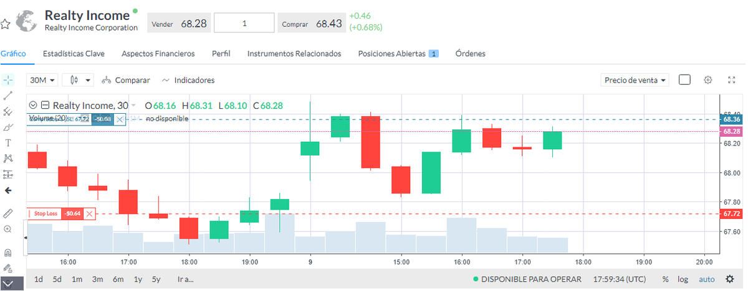The height and width of the screenshot is (291, 748).
Task: Set chart range to 1d
Action: pos(39,279)
